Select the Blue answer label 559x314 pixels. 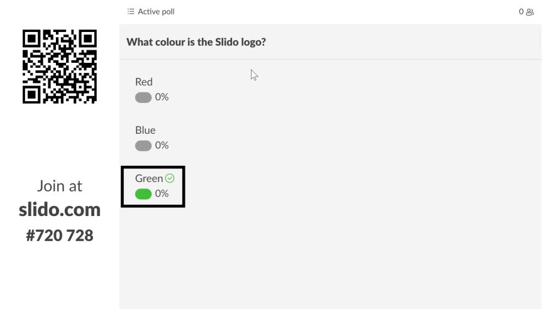pyautogui.click(x=145, y=130)
